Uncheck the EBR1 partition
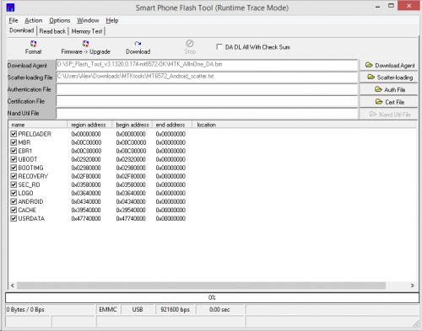The image size is (422, 331). click(x=14, y=151)
